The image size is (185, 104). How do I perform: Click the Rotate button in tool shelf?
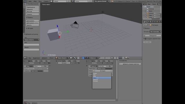click(x=33, y=9)
